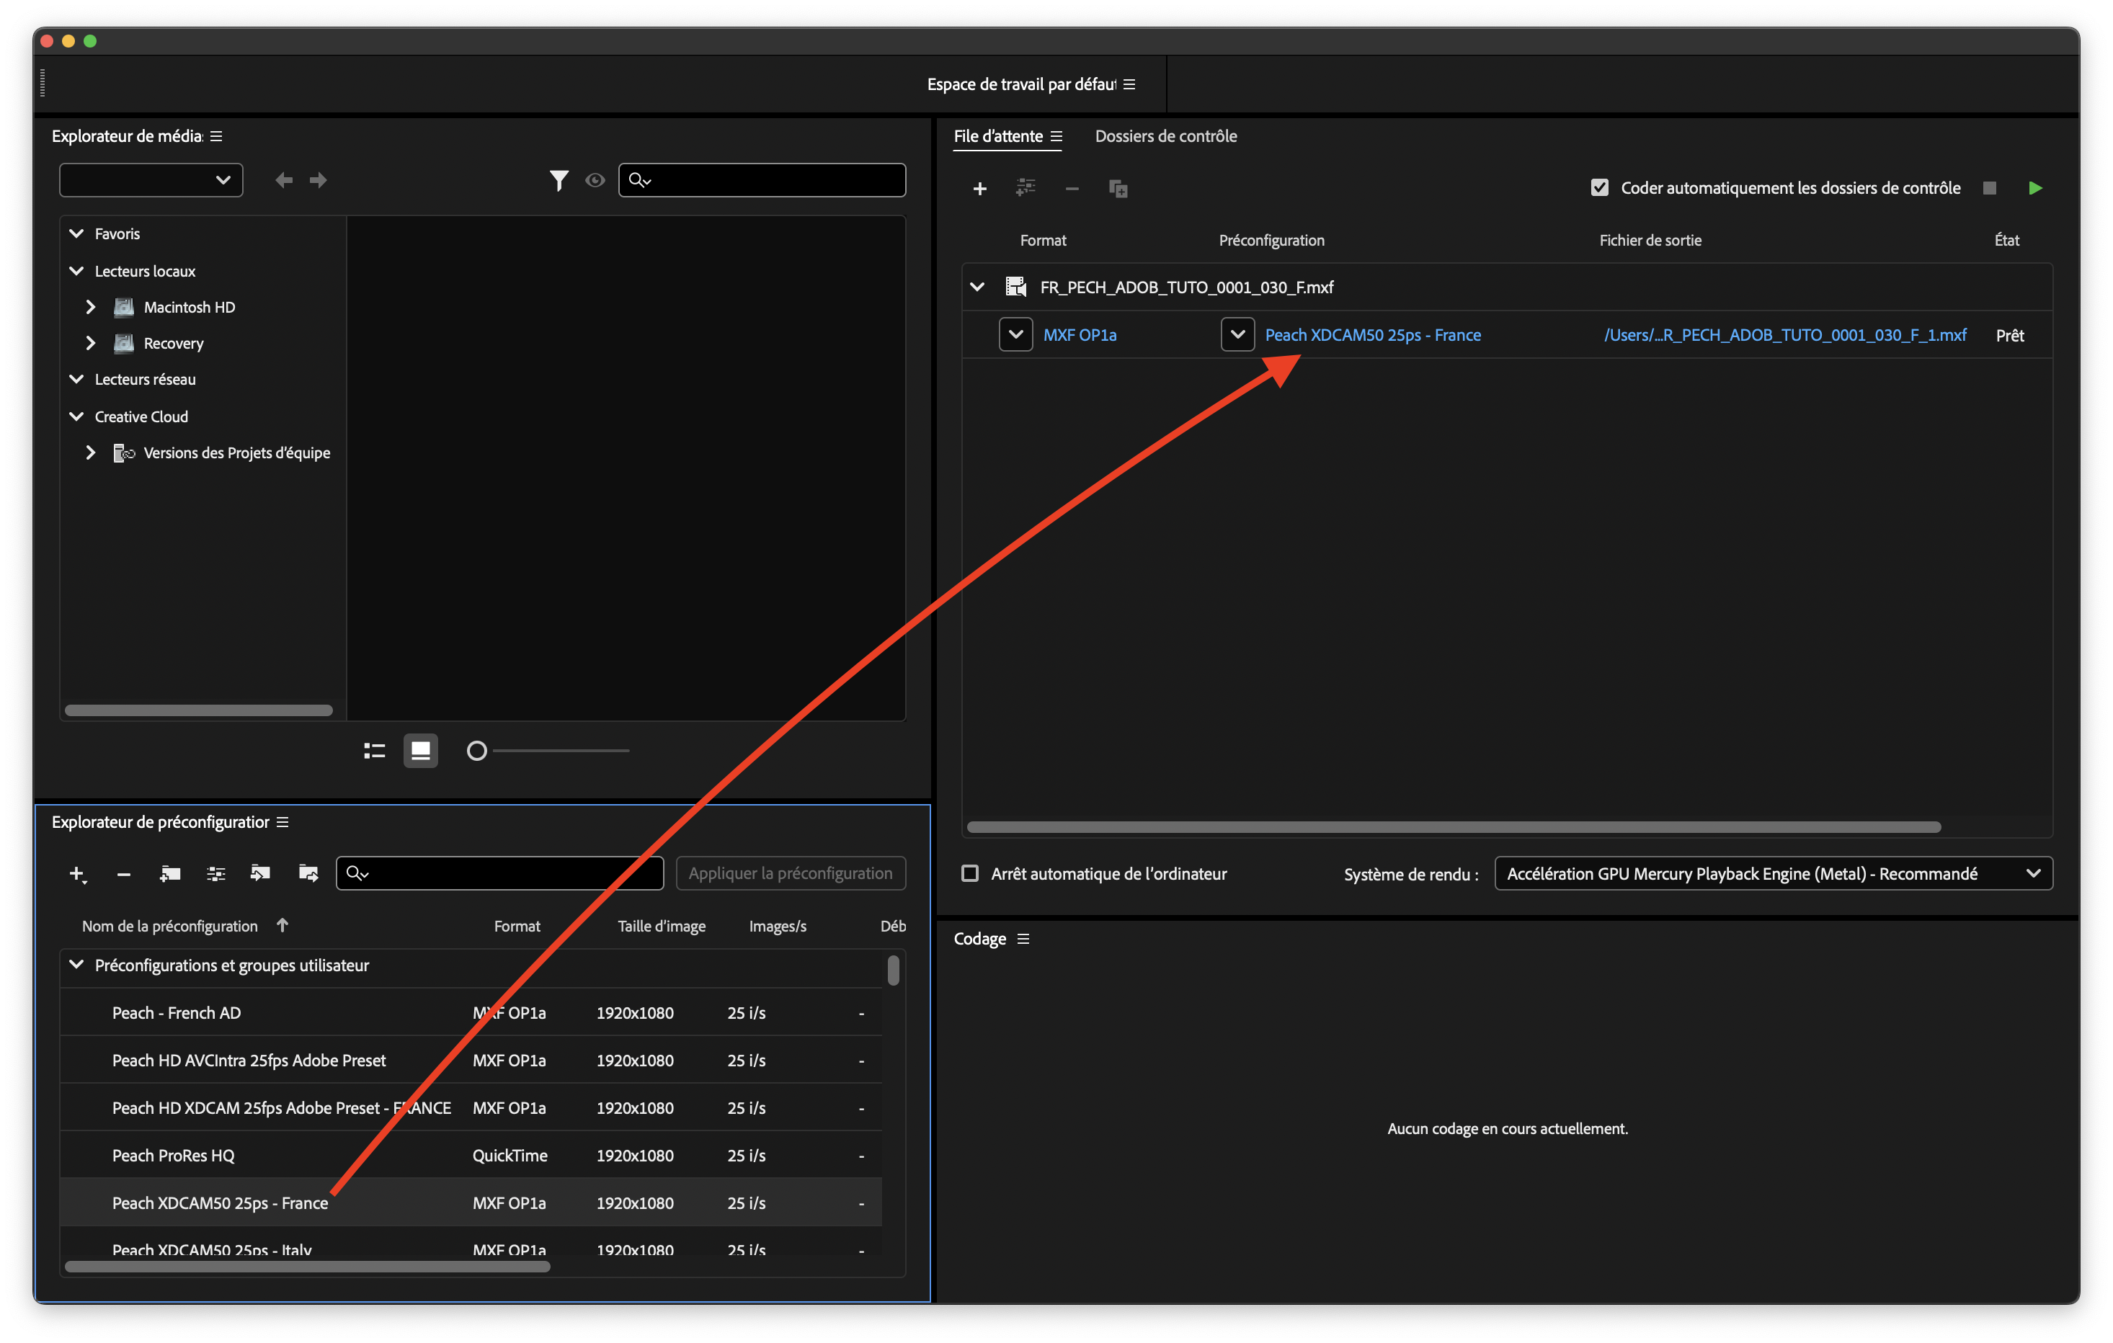The width and height of the screenshot is (2113, 1343).
Task: Click the stop encoding icon
Action: (1989, 187)
